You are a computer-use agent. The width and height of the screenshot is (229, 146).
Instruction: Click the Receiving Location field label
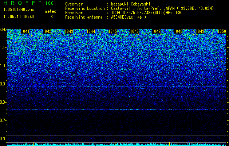tap(85, 8)
